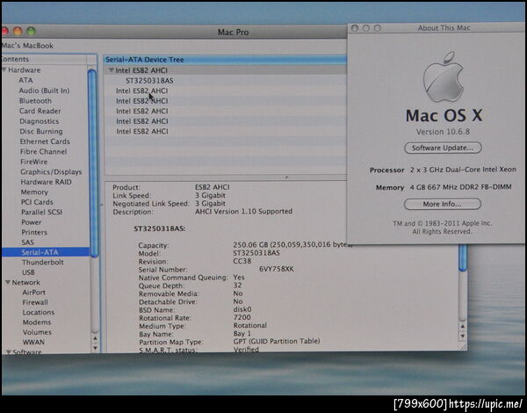Select Disc Burning in the sidebar
Screen dimensions: 527x413
[41, 131]
